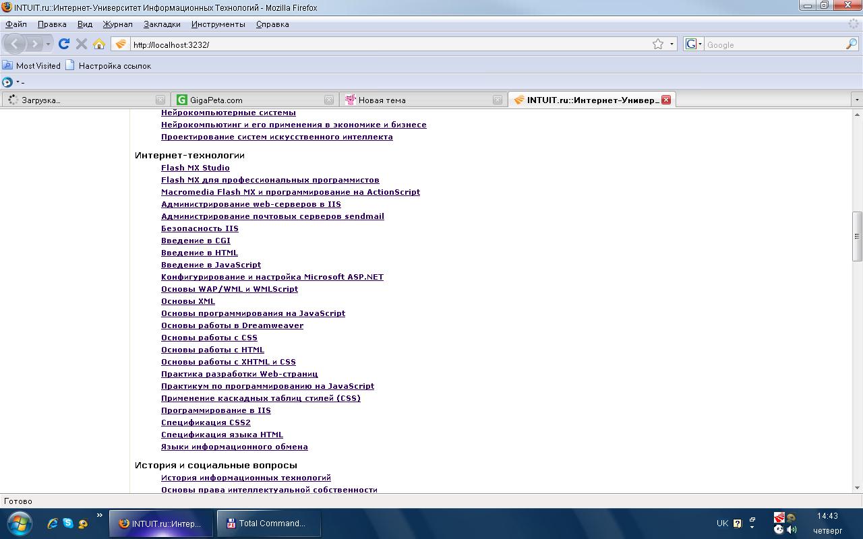This screenshot has height=539, width=863.
Task: Open the recent pages history dropdown arrow
Action: pyautogui.click(x=48, y=44)
